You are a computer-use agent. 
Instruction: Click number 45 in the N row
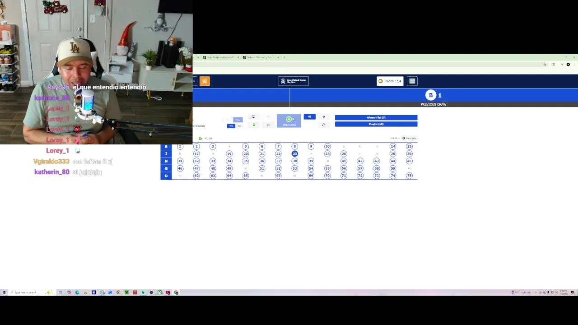pos(409,161)
